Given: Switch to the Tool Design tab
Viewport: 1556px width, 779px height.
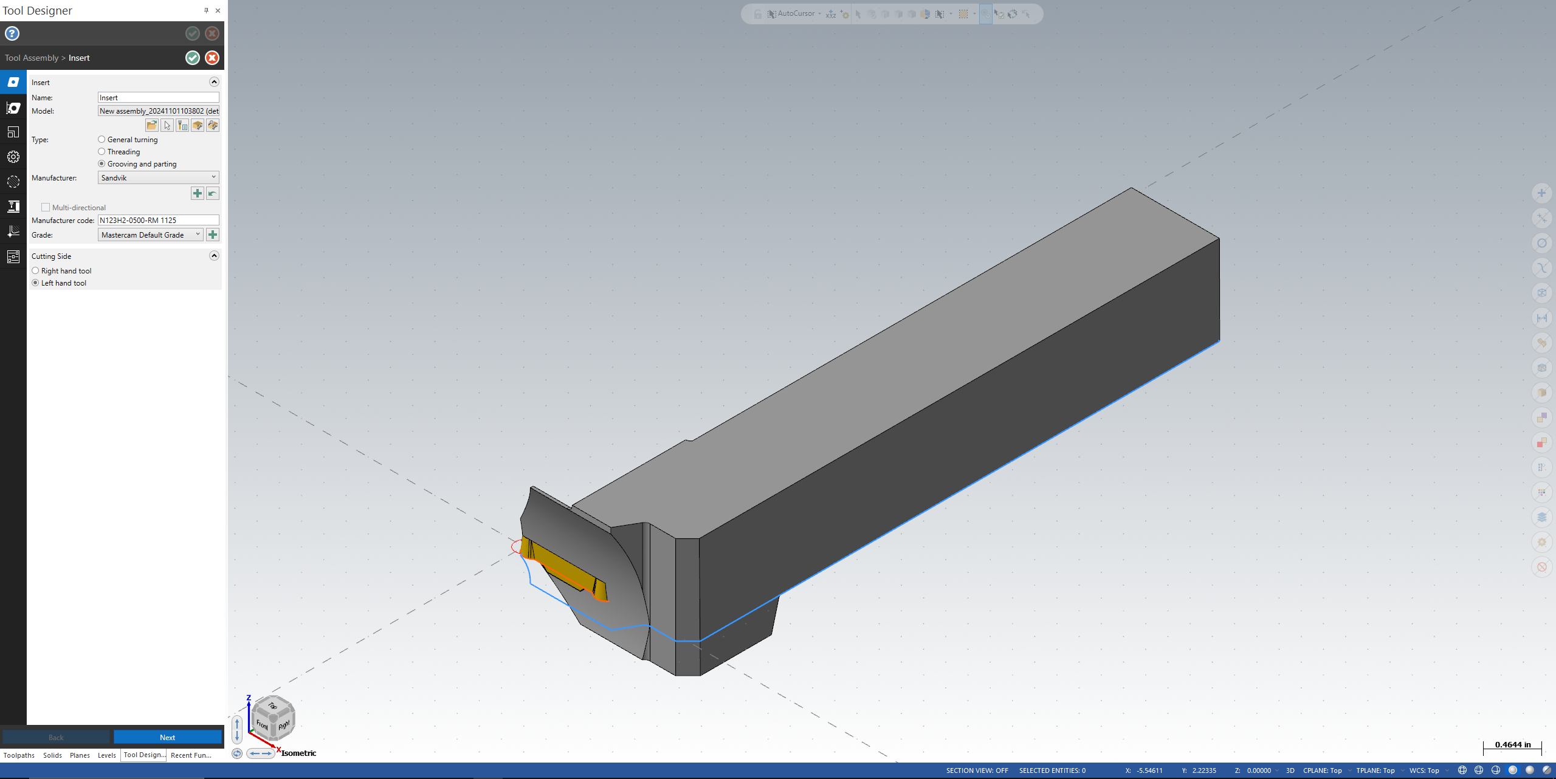Looking at the screenshot, I should 144,755.
